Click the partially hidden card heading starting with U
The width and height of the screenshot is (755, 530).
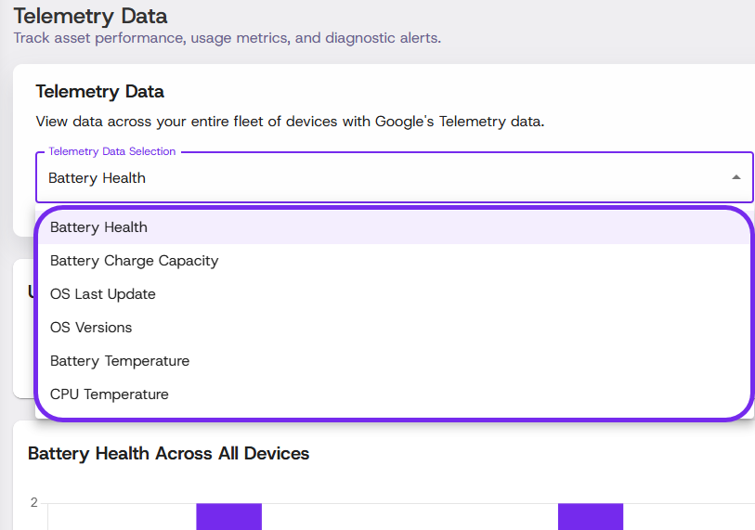[32, 291]
